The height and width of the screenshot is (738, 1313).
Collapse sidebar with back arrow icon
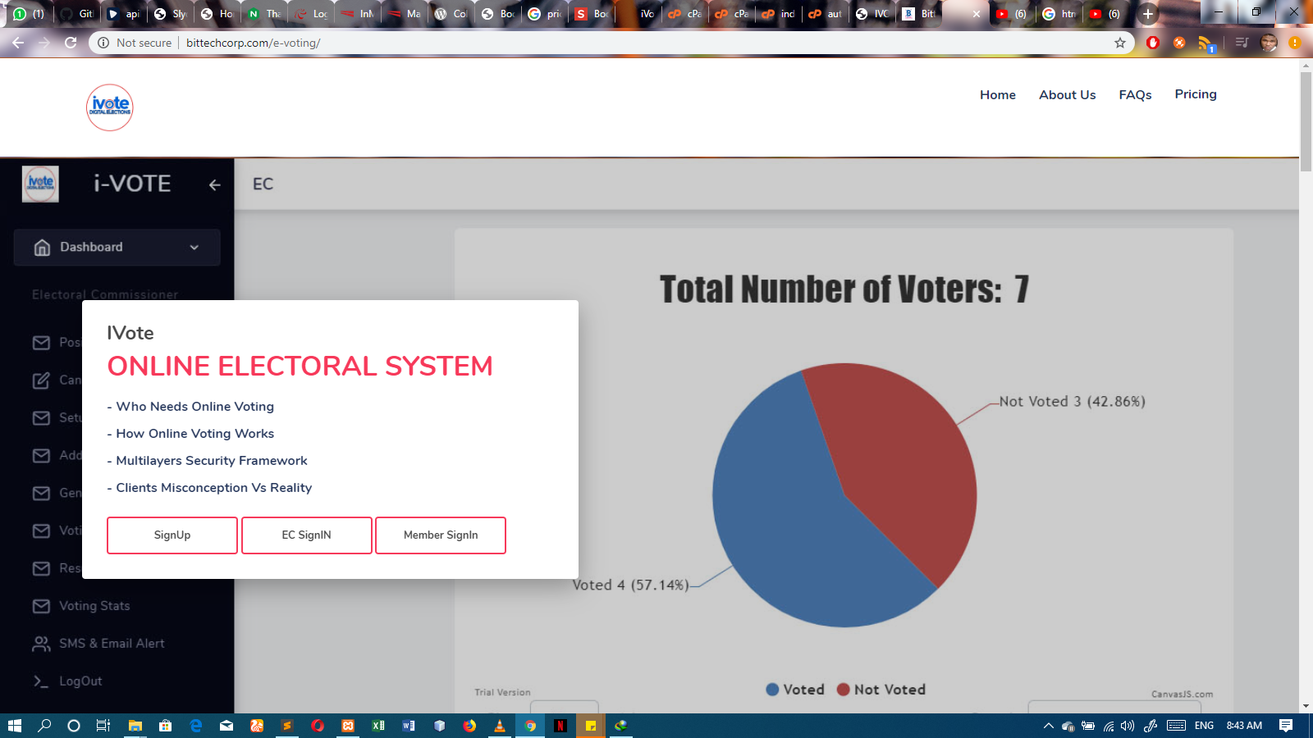[x=214, y=185]
